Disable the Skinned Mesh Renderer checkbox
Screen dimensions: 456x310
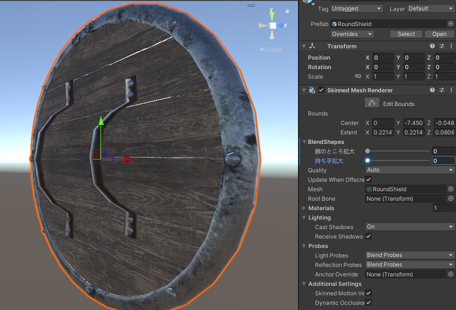[321, 90]
